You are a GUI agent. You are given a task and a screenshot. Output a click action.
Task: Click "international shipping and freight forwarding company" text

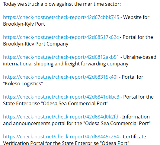pos(66,64)
